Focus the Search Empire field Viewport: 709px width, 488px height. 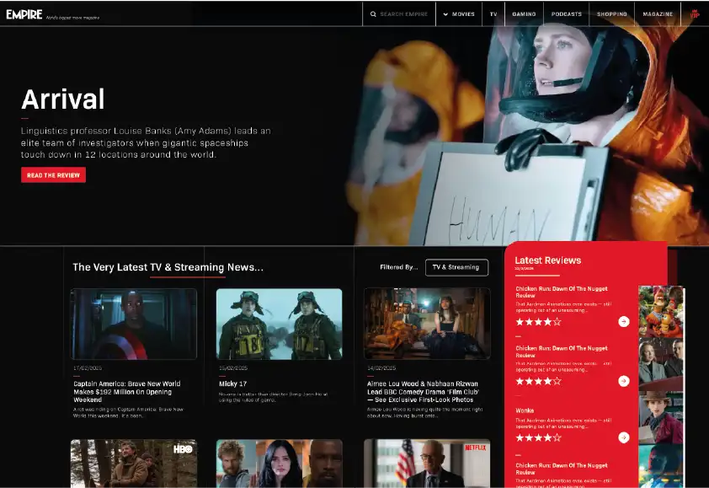pos(399,14)
